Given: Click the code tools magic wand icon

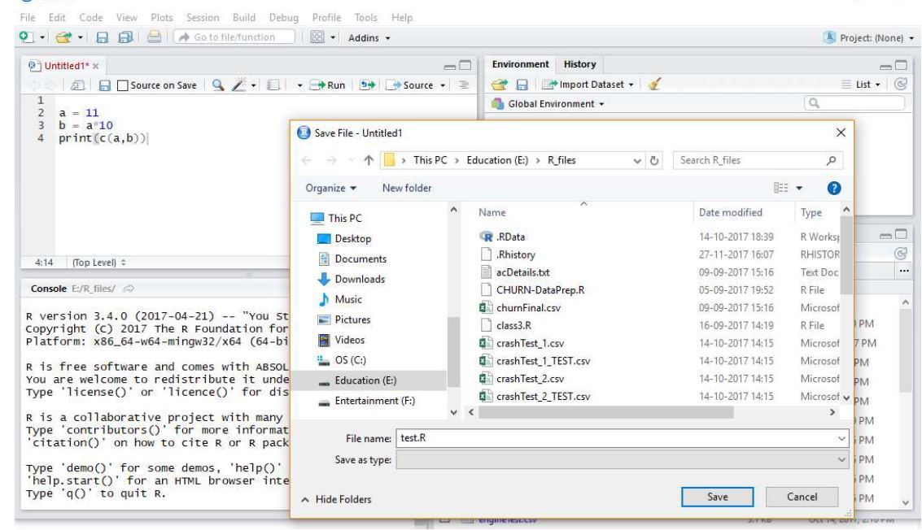Looking at the screenshot, I should point(238,85).
